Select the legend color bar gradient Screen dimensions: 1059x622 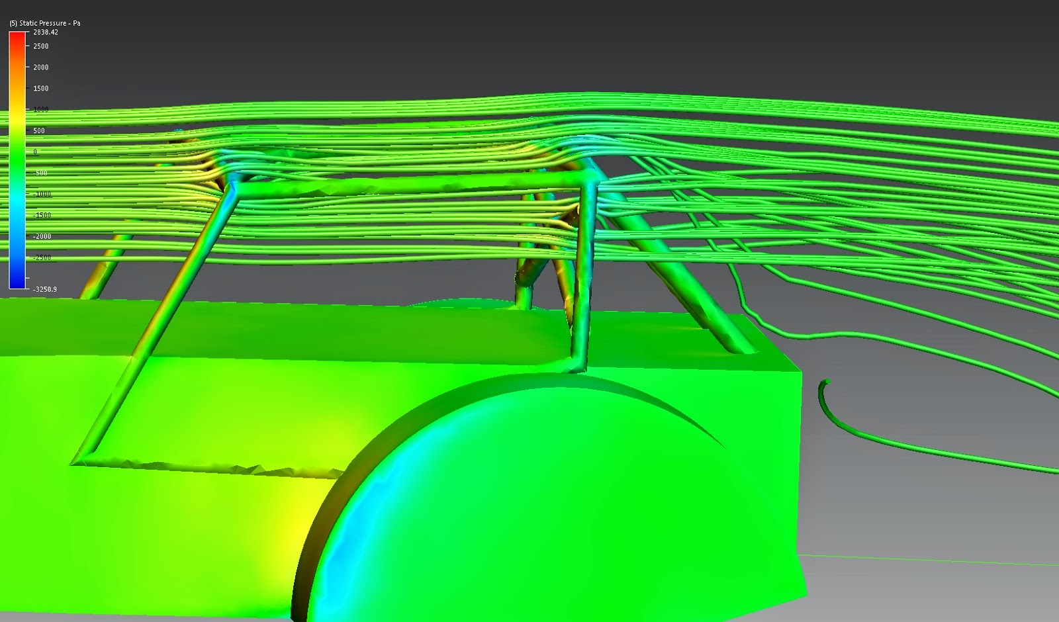[16, 159]
